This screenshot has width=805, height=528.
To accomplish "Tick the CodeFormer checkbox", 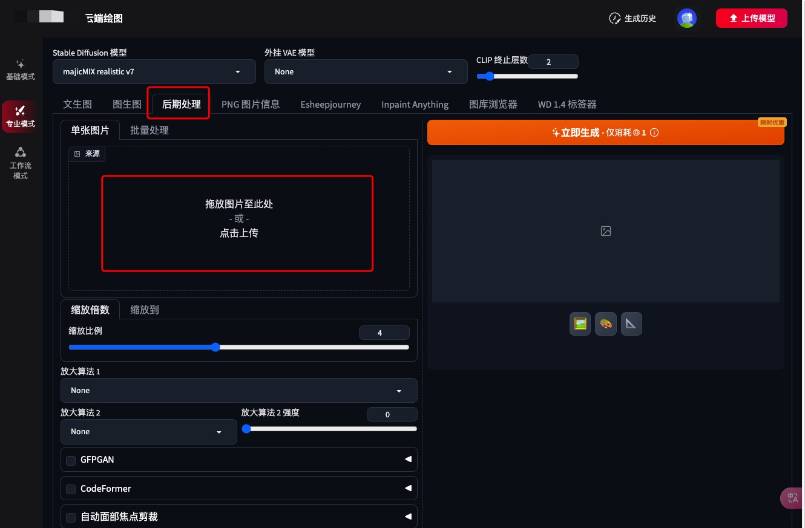I will click(71, 489).
